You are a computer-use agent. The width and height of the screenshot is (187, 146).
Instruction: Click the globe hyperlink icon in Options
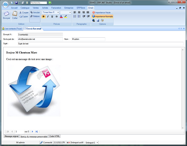click(93, 20)
